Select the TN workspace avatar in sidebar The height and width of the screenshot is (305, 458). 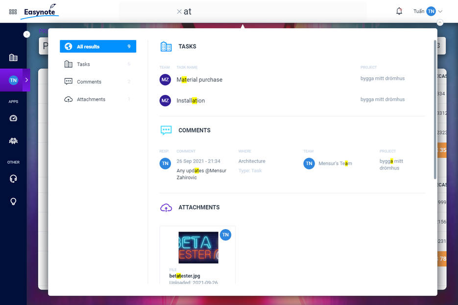coord(13,80)
